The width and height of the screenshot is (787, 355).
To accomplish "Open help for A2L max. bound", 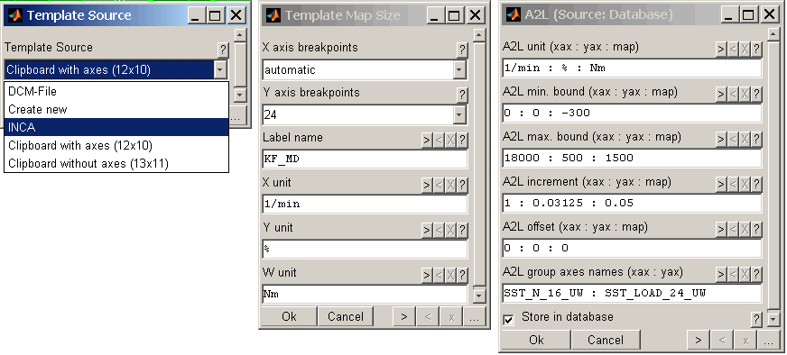I will pos(756,140).
